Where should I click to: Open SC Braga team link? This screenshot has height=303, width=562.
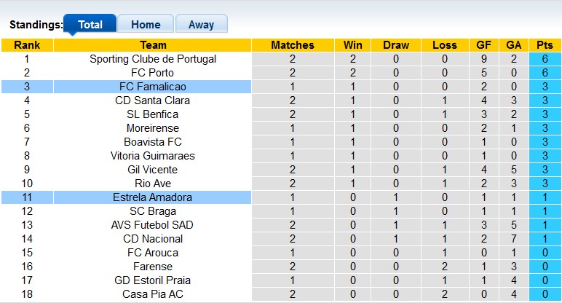pyautogui.click(x=153, y=211)
